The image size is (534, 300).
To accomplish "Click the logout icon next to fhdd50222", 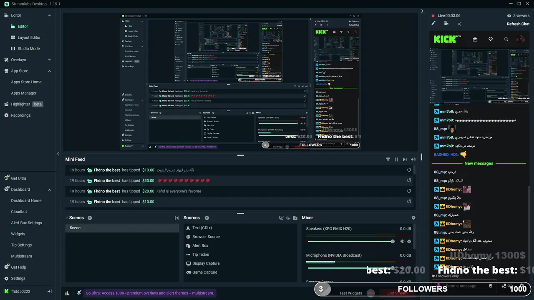I will point(49,291).
